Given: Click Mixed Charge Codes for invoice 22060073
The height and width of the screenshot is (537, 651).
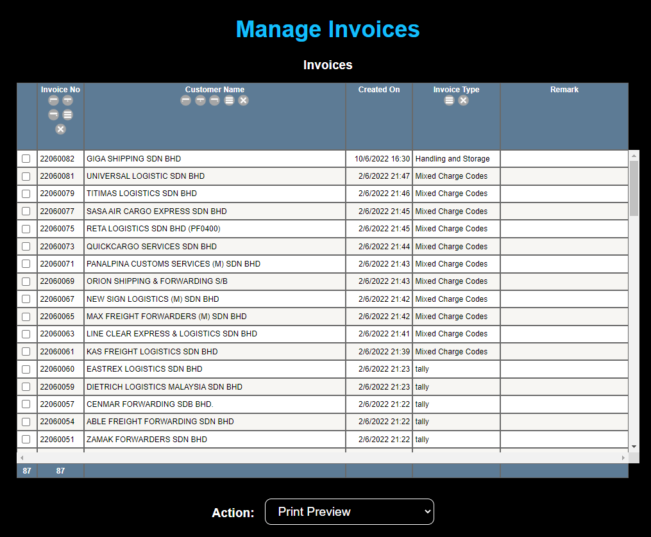Looking at the screenshot, I should pyautogui.click(x=456, y=246).
